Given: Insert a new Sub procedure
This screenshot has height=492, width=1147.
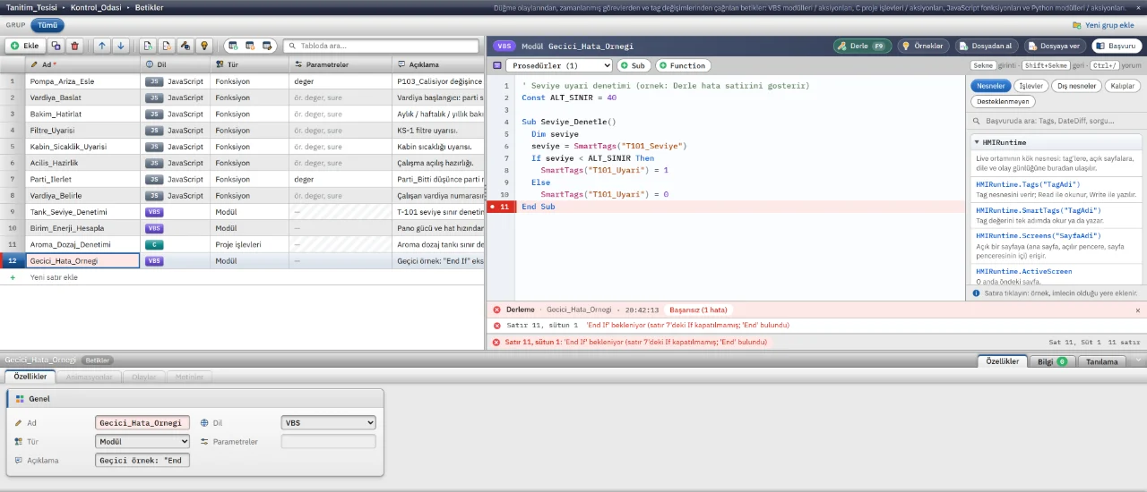Looking at the screenshot, I should 634,65.
